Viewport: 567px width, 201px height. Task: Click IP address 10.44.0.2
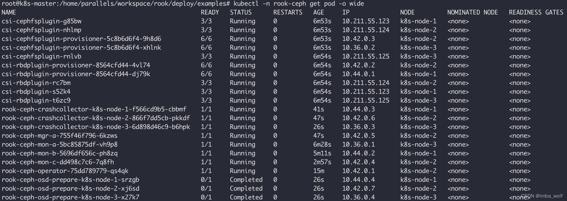click(x=359, y=153)
